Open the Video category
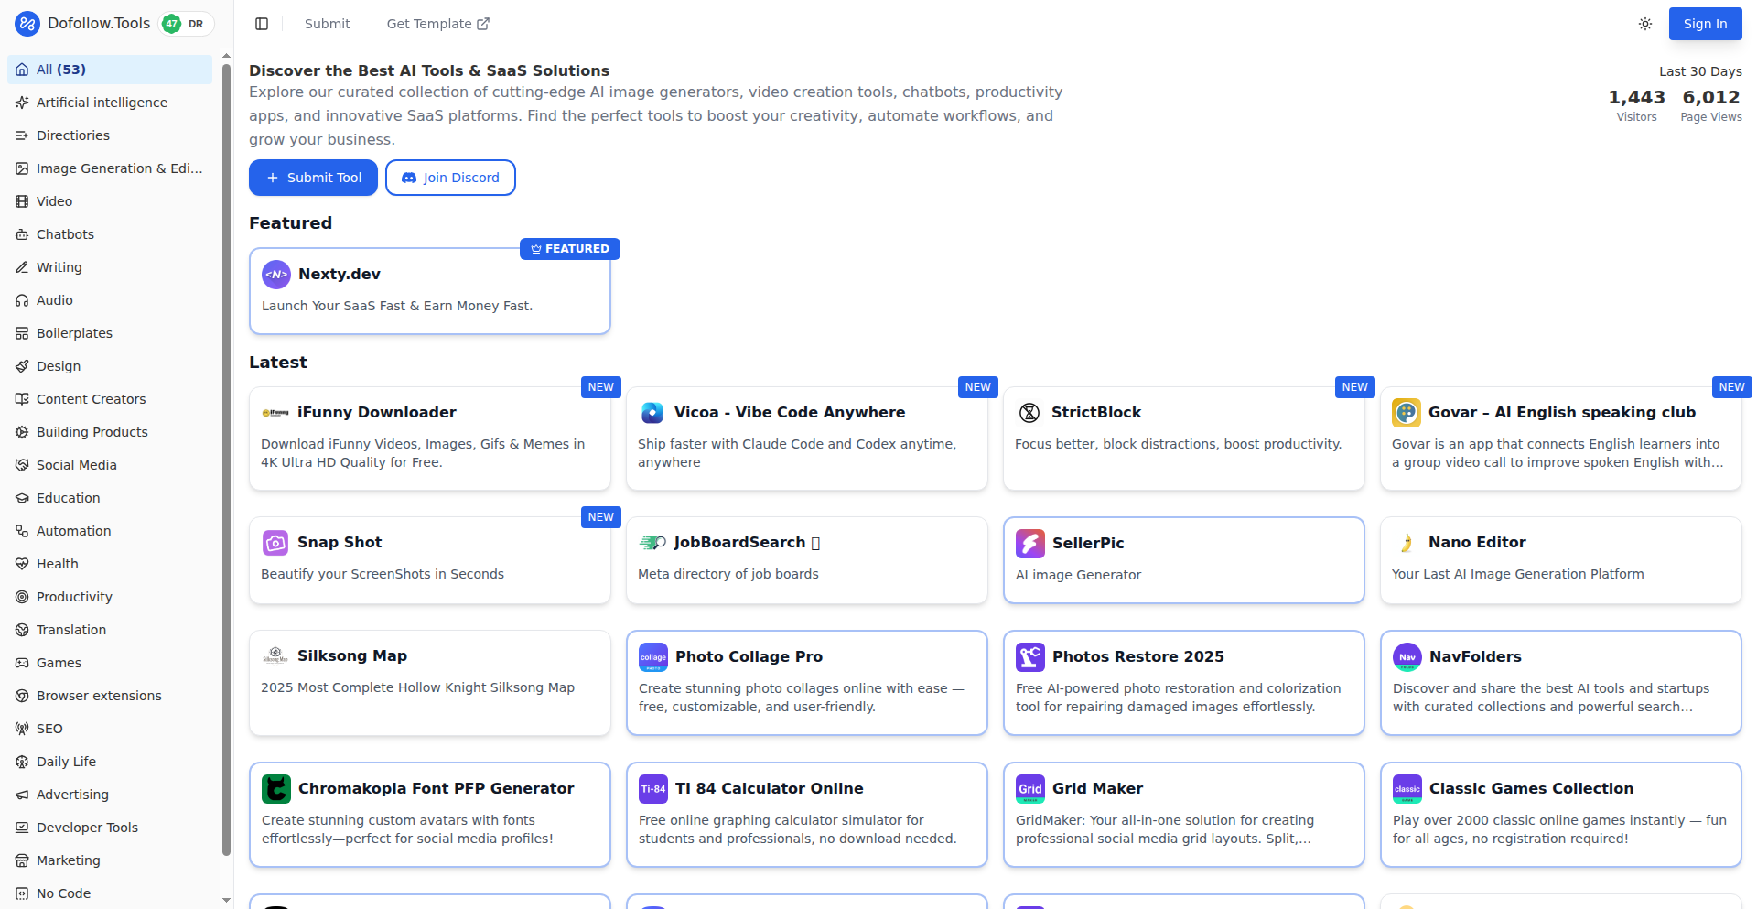This screenshot has height=909, width=1757. 110,201
